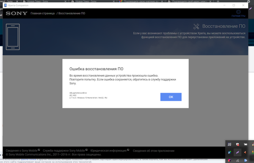254x163 pixels.
Task: Open Windows Security shield tray icon
Action: [237, 144]
